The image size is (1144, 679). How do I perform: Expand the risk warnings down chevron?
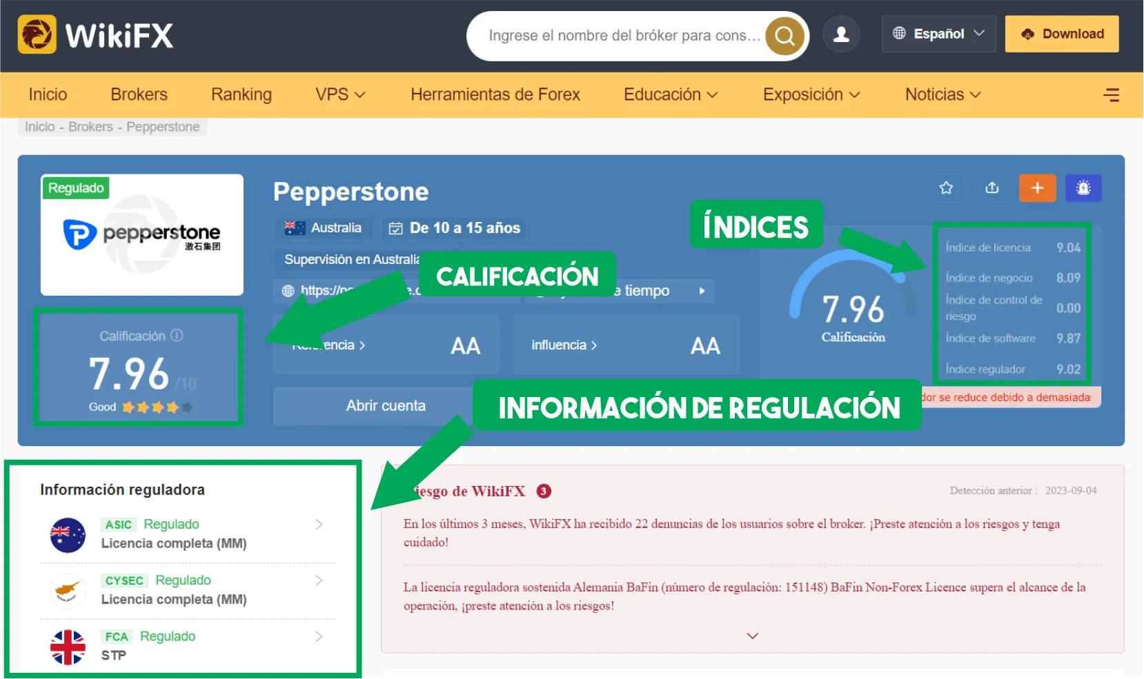[x=753, y=636]
